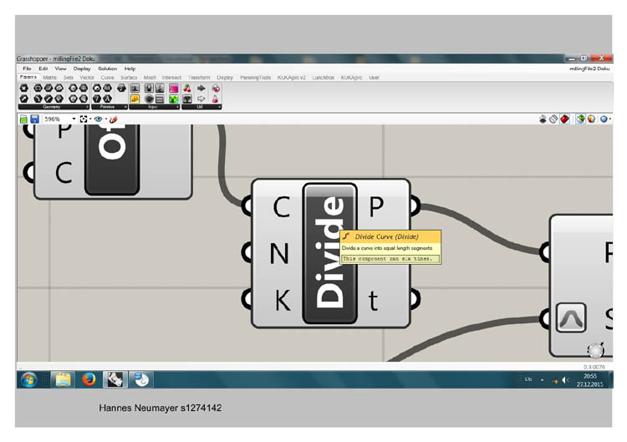Viewport: 627px width, 442px height.
Task: Open dropdown arrow beside Zoom Extents
Action: pyautogui.click(x=90, y=119)
